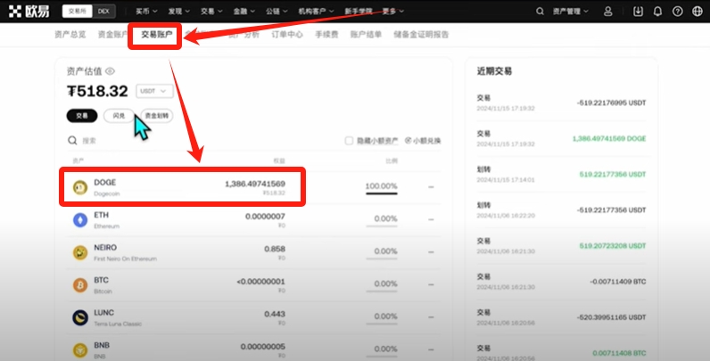This screenshot has height=361, width=710.
Task: Open the more-actions dots for LUNC row
Action: pos(431,317)
